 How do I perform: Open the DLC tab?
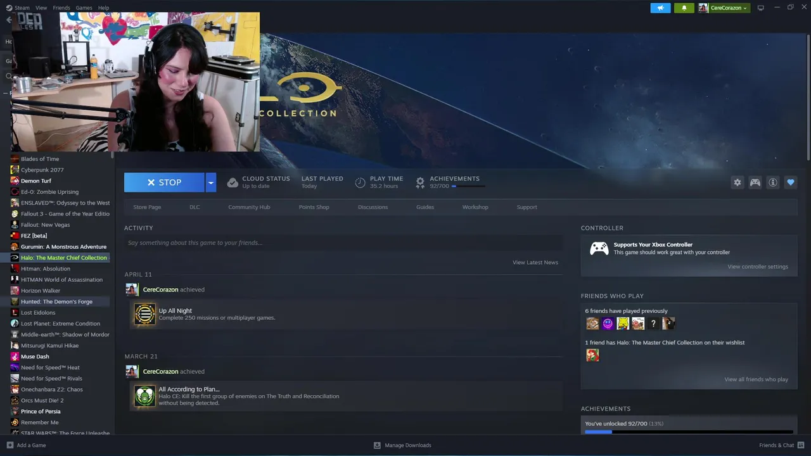(x=195, y=207)
